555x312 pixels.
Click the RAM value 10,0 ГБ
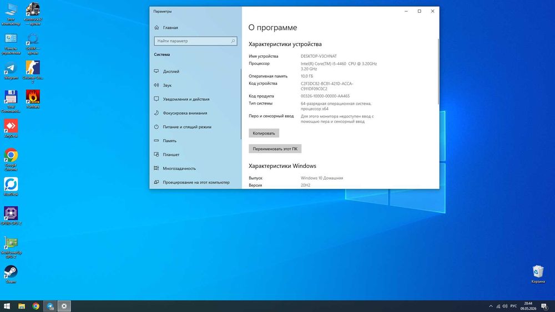tap(307, 76)
